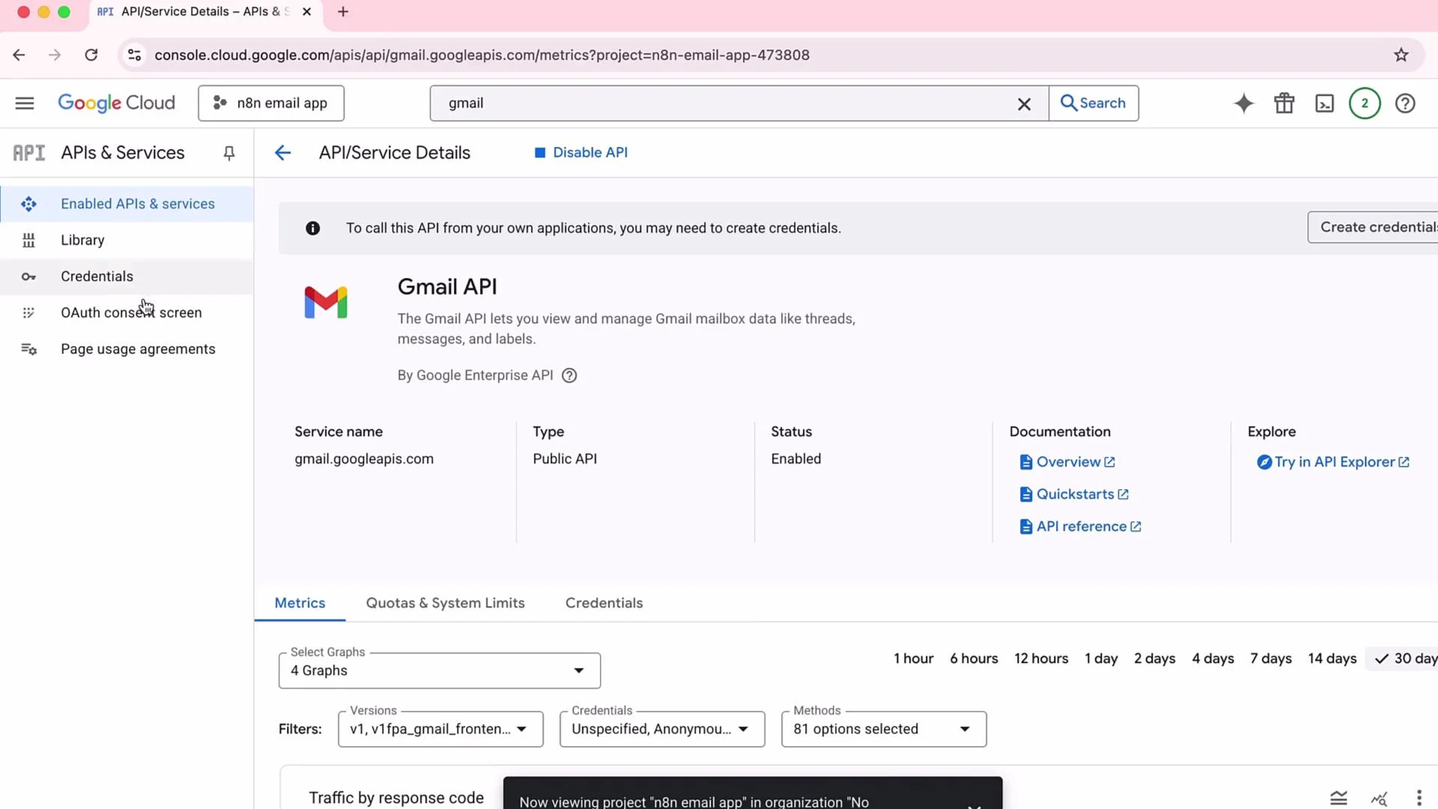Close the API/Service Details browser tab
Image resolution: width=1438 pixels, height=809 pixels.
(x=306, y=12)
